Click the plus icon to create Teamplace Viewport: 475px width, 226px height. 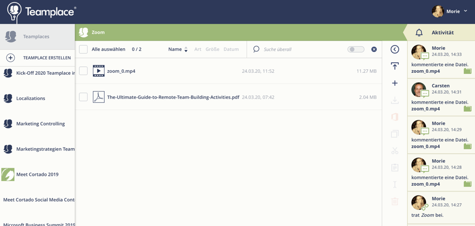[x=11, y=58]
